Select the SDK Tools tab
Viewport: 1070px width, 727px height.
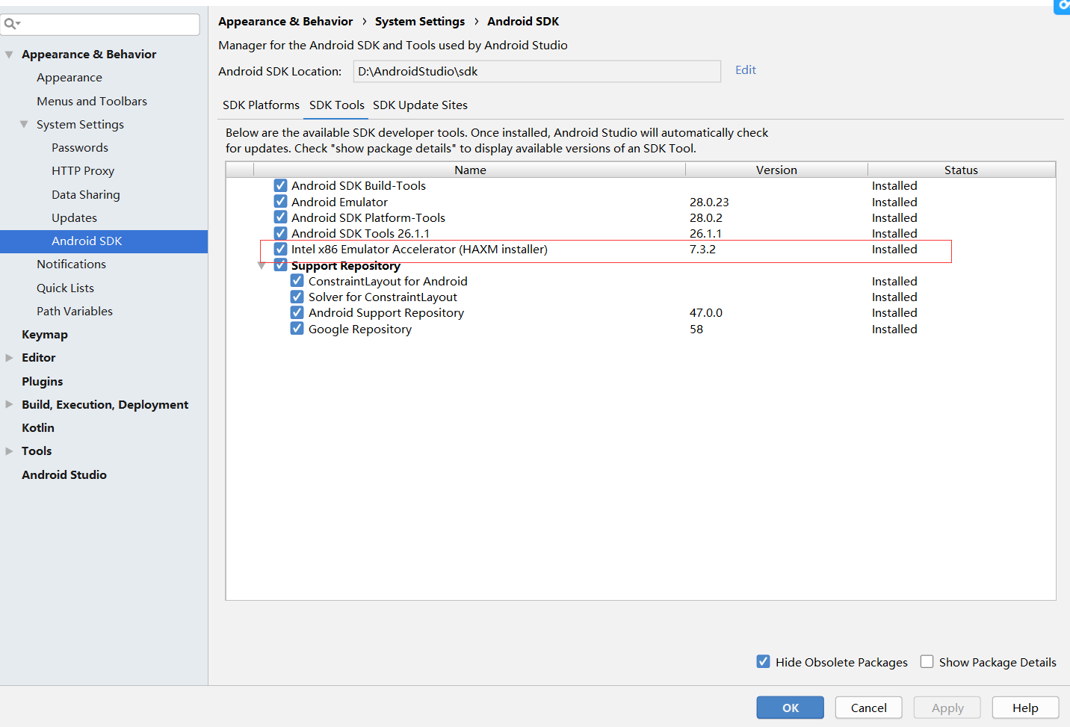[337, 105]
